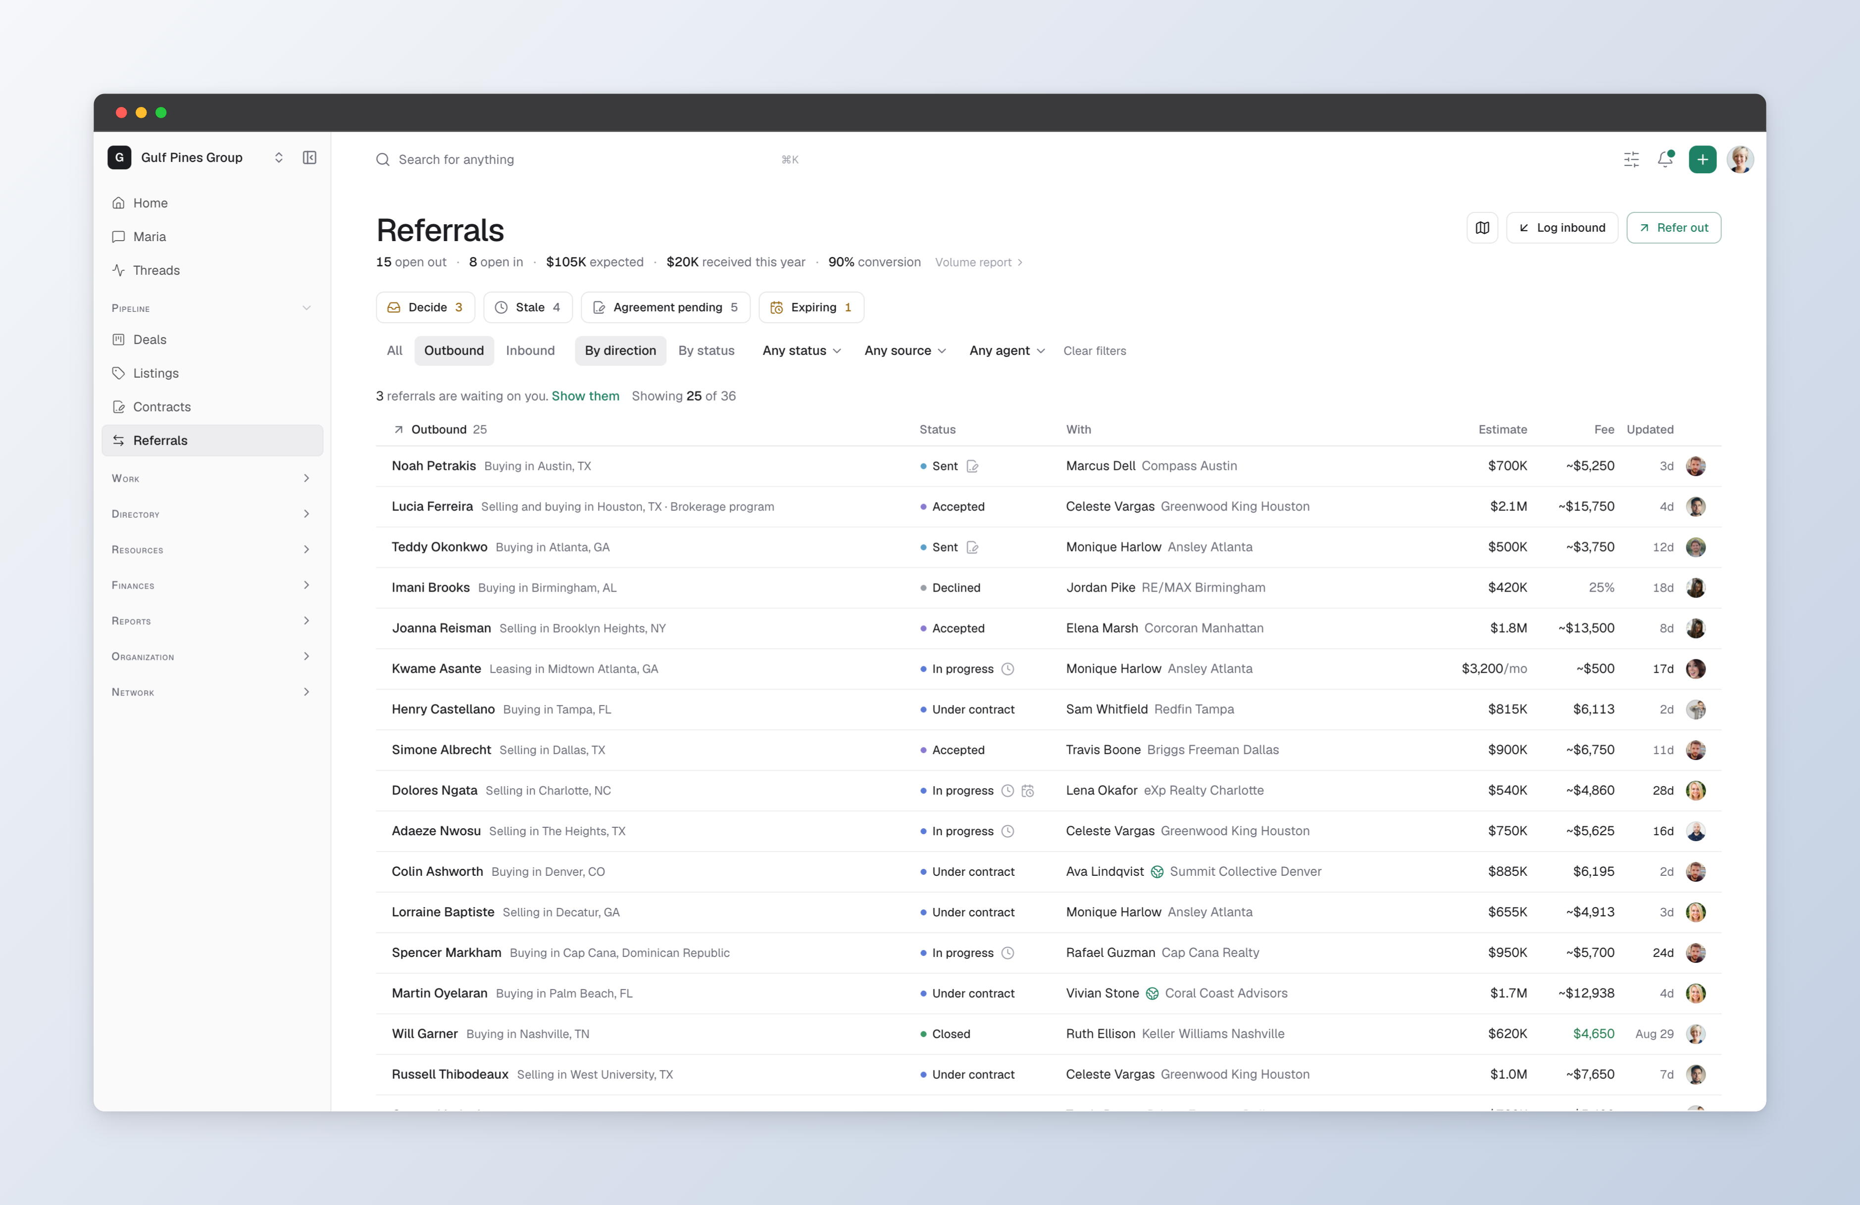The height and width of the screenshot is (1205, 1860).
Task: Click the green plus create button
Action: (x=1702, y=159)
